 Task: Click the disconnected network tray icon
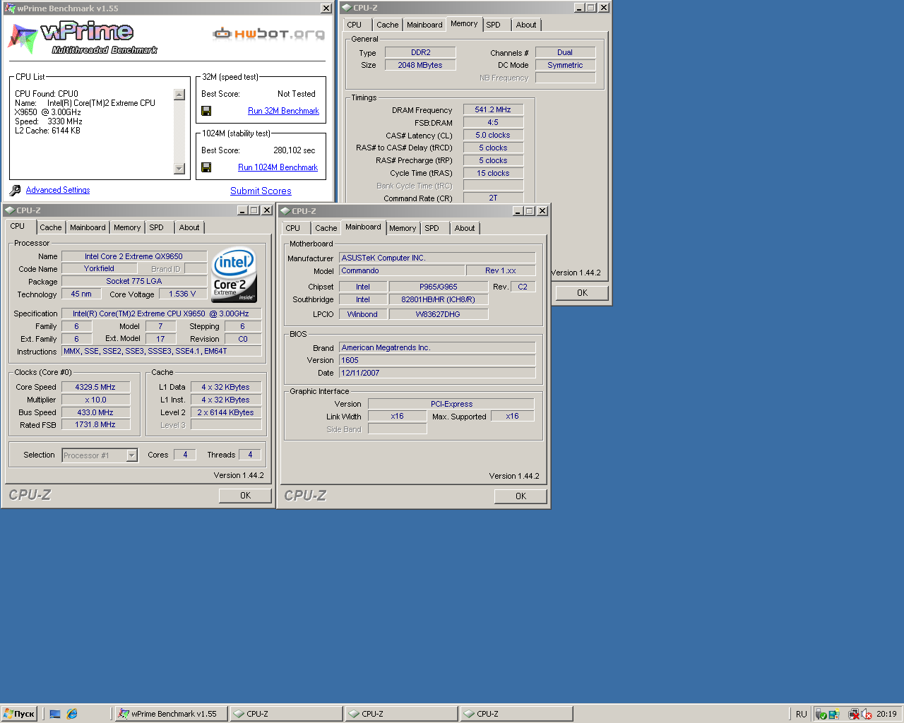[853, 714]
